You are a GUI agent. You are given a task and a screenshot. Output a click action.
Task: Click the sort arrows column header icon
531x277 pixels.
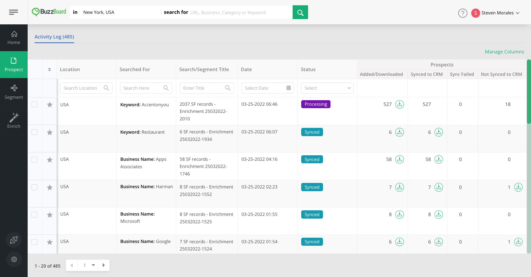pyautogui.click(x=50, y=69)
